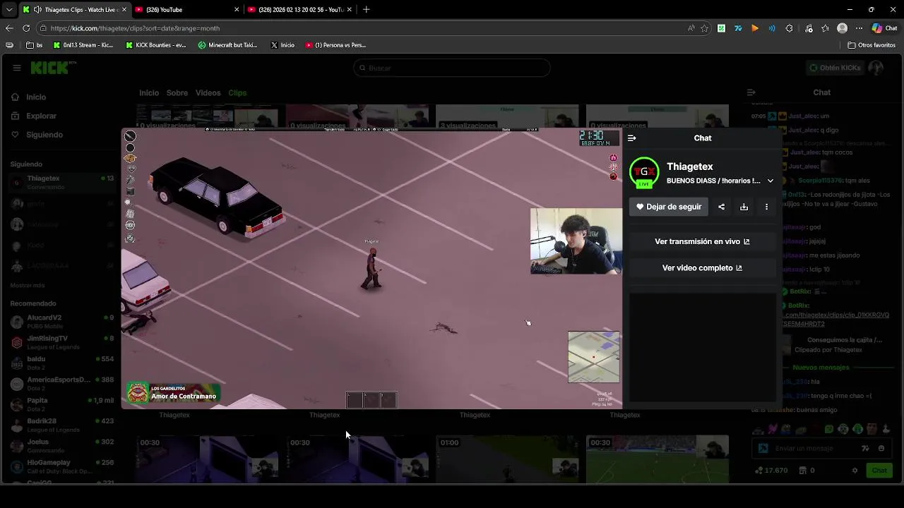Click the 7TV icon in chat input
This screenshot has height=508, width=904.
coord(866,448)
